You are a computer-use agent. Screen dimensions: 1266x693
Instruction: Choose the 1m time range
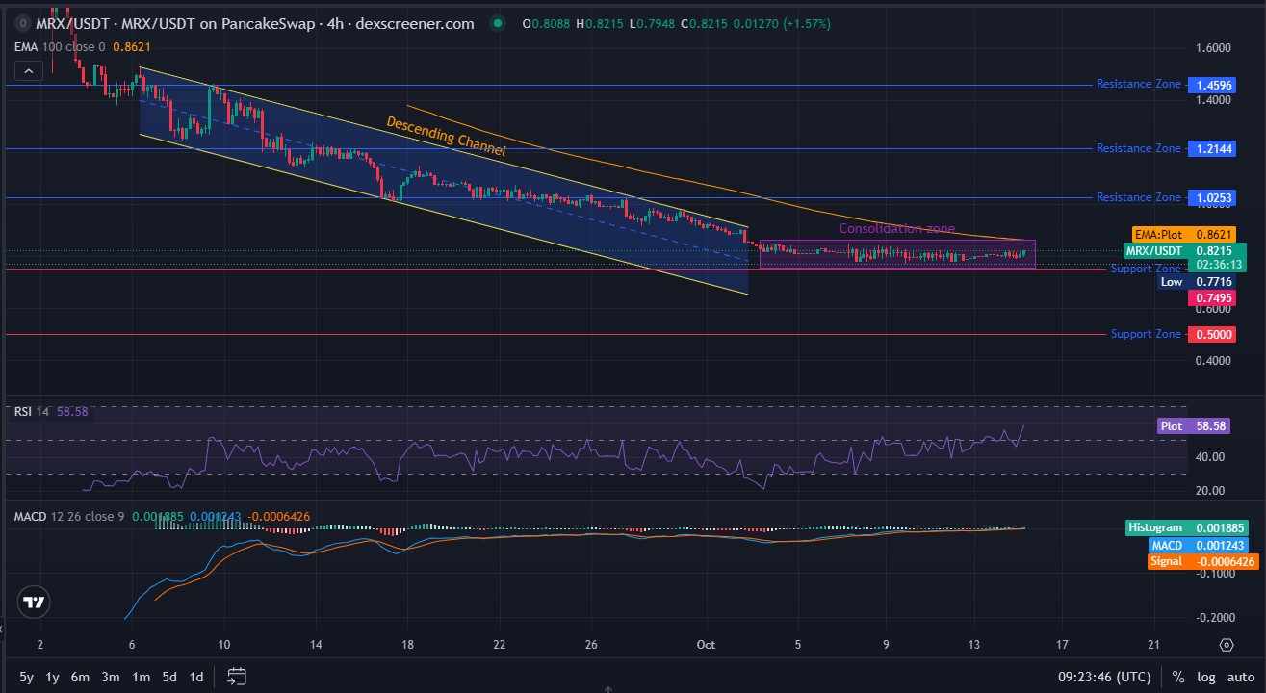[141, 677]
